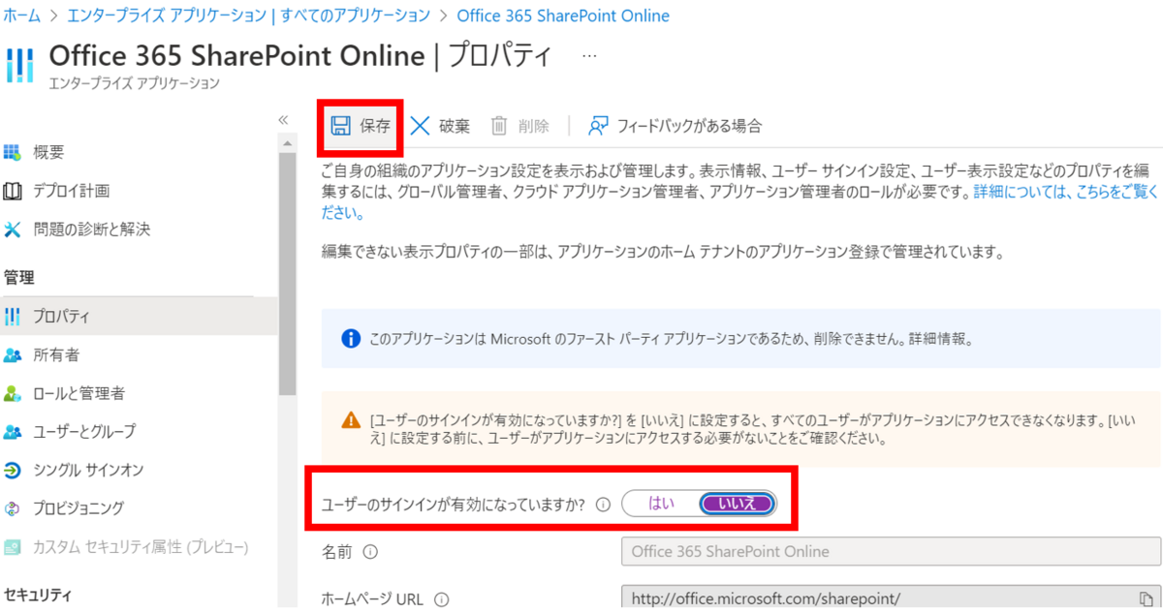Select the セキュリティ section heading
Viewport: 1163px width, 613px height.
(38, 594)
